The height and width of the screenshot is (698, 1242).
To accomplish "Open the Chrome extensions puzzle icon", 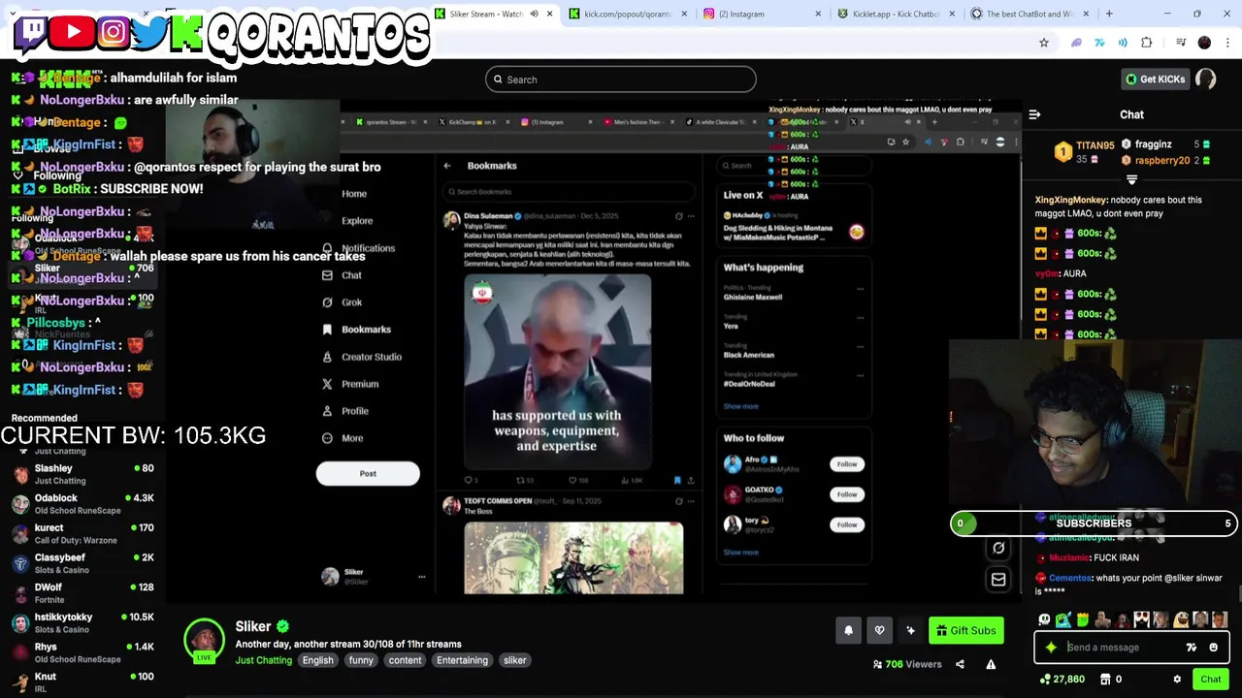I will (x=1147, y=43).
